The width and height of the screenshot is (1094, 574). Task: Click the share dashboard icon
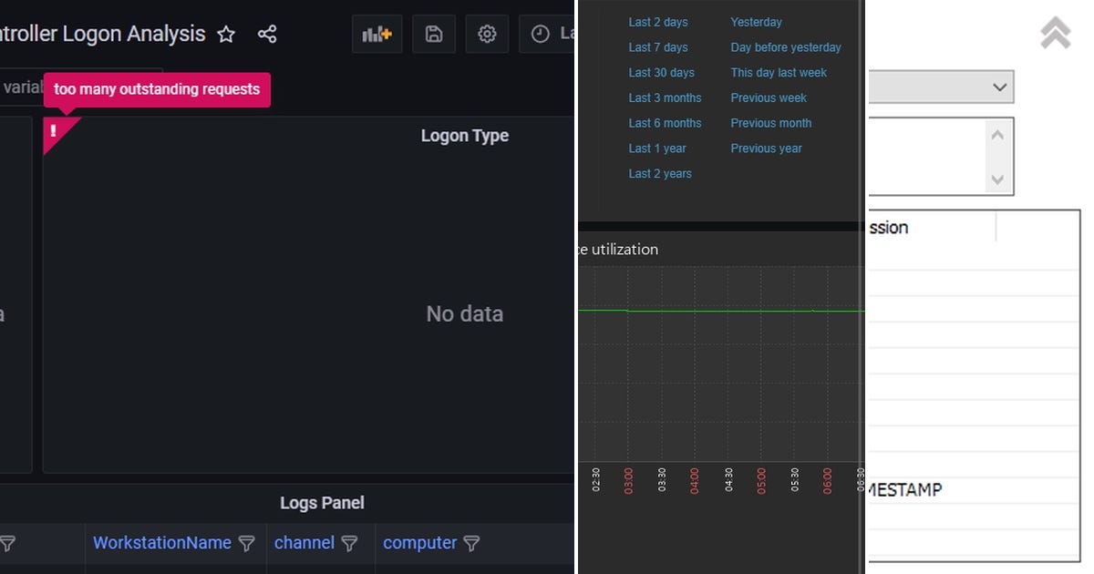tap(266, 33)
